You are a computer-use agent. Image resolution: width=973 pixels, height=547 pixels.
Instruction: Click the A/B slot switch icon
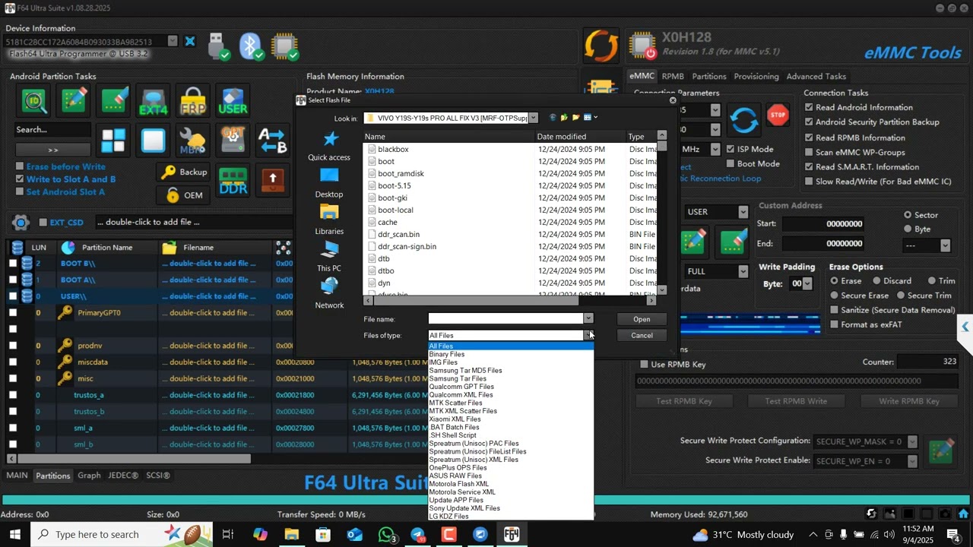click(x=272, y=141)
